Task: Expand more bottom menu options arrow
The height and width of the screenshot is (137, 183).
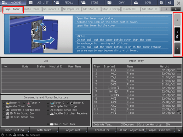Action: tap(179, 130)
